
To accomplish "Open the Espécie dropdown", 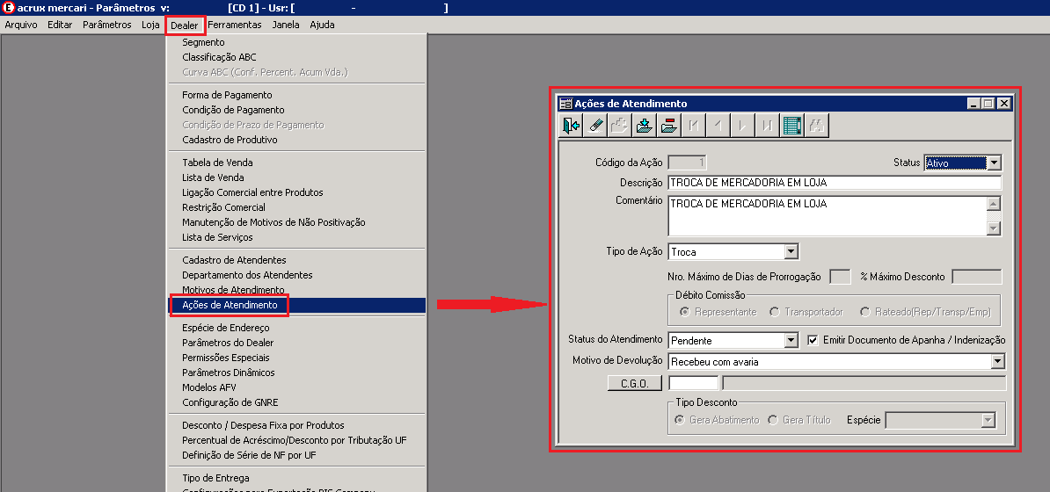I will point(988,420).
